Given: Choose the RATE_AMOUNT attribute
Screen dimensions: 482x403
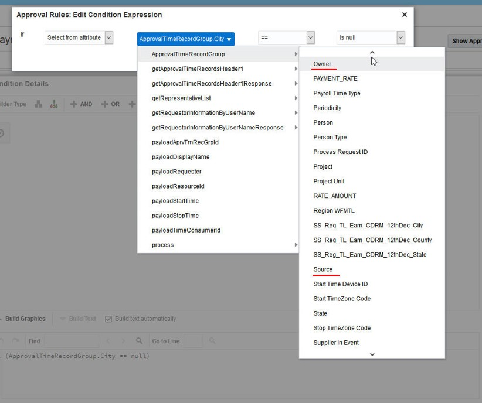Looking at the screenshot, I should (x=372, y=196).
